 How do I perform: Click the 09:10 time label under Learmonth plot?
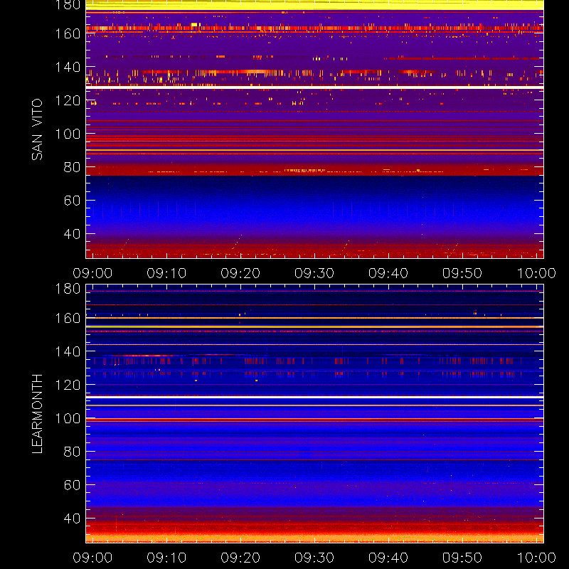pyautogui.click(x=166, y=558)
